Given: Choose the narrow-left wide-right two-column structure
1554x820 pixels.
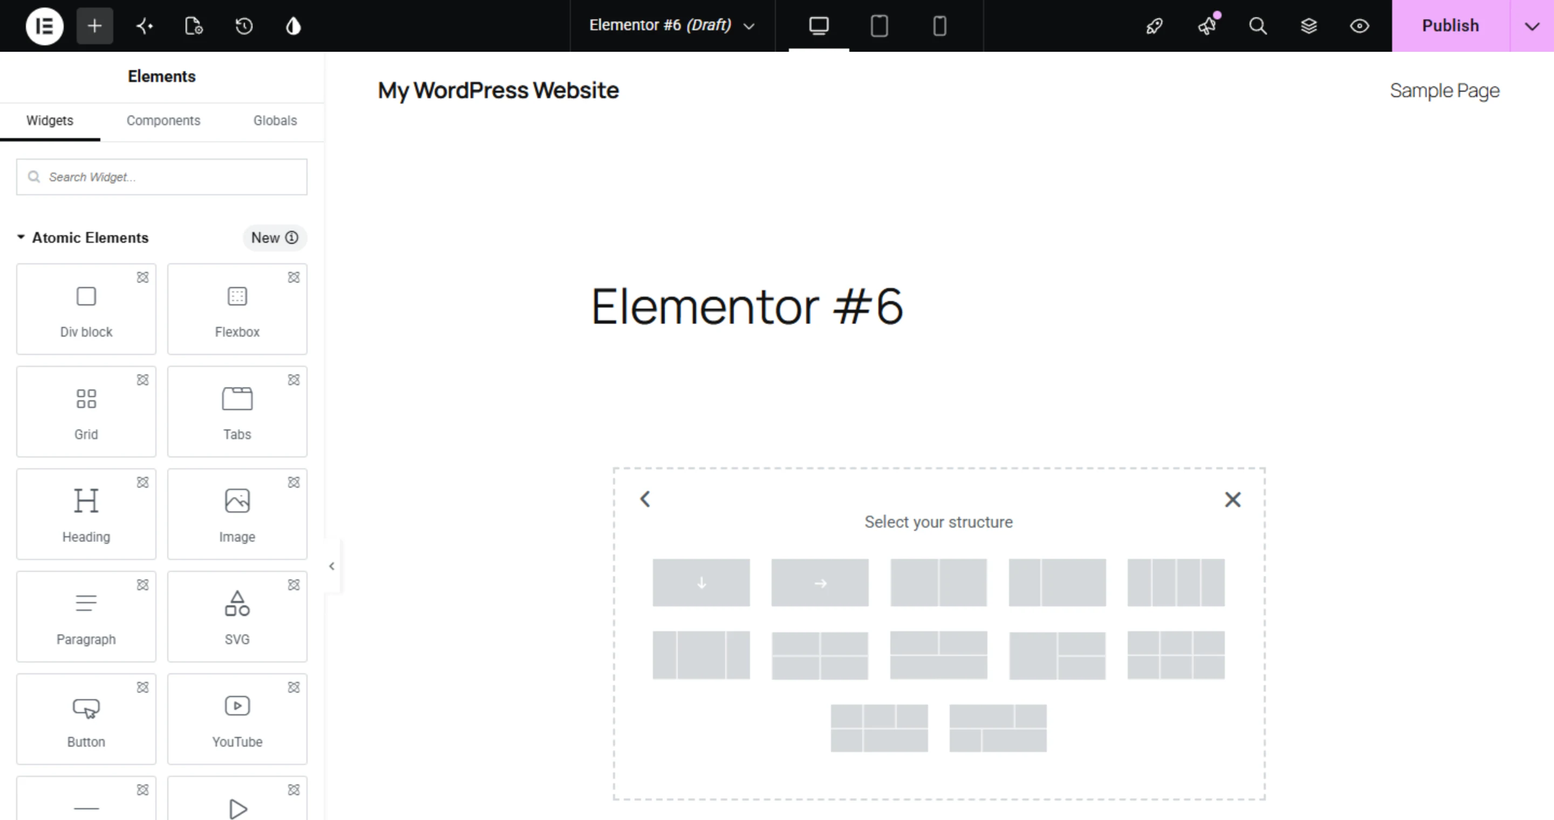Looking at the screenshot, I should pos(1057,583).
